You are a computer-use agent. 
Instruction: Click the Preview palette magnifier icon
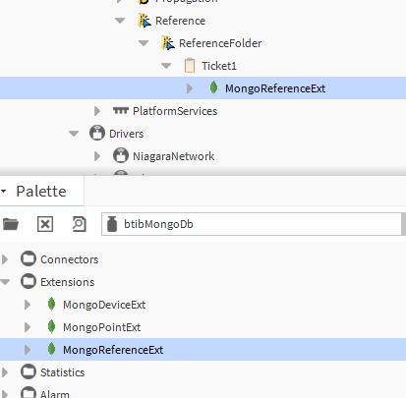(79, 224)
